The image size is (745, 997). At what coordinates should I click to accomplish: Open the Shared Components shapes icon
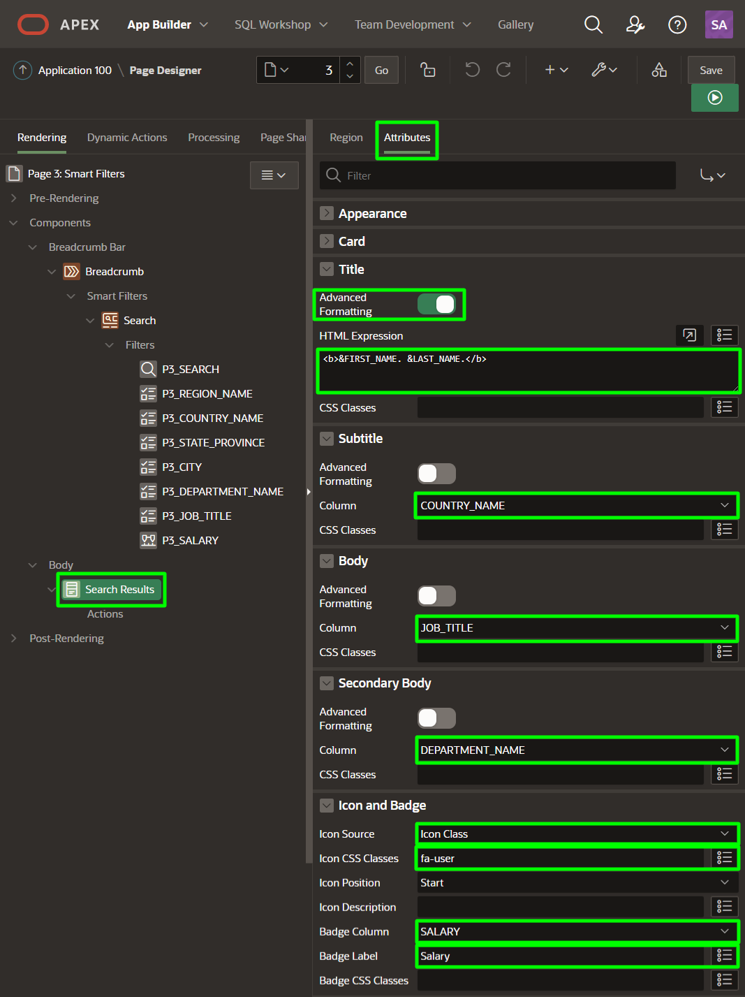click(x=659, y=70)
